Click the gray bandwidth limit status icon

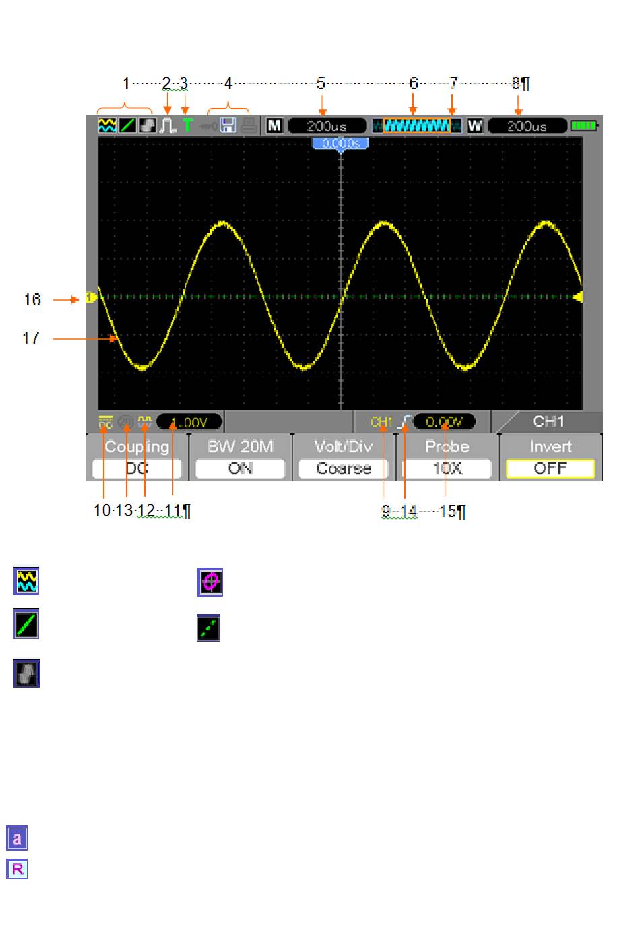tap(125, 422)
